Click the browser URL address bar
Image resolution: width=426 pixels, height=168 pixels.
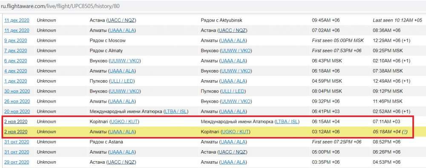pos(213,6)
